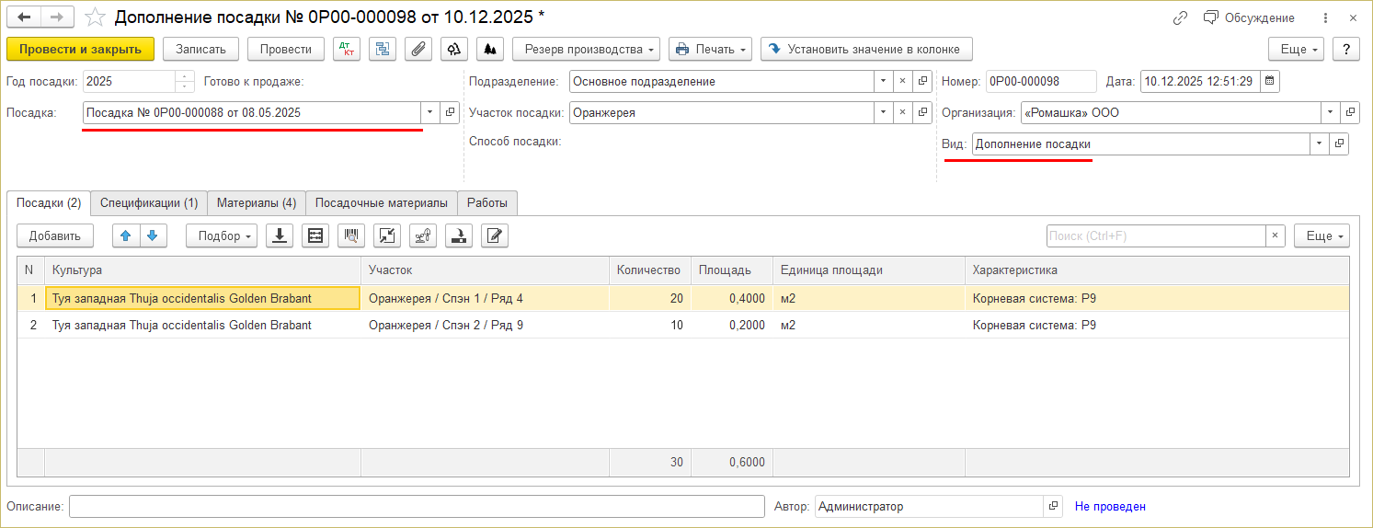Click the edit pencil icon in table toolbar
The height and width of the screenshot is (528, 1373).
click(x=495, y=235)
